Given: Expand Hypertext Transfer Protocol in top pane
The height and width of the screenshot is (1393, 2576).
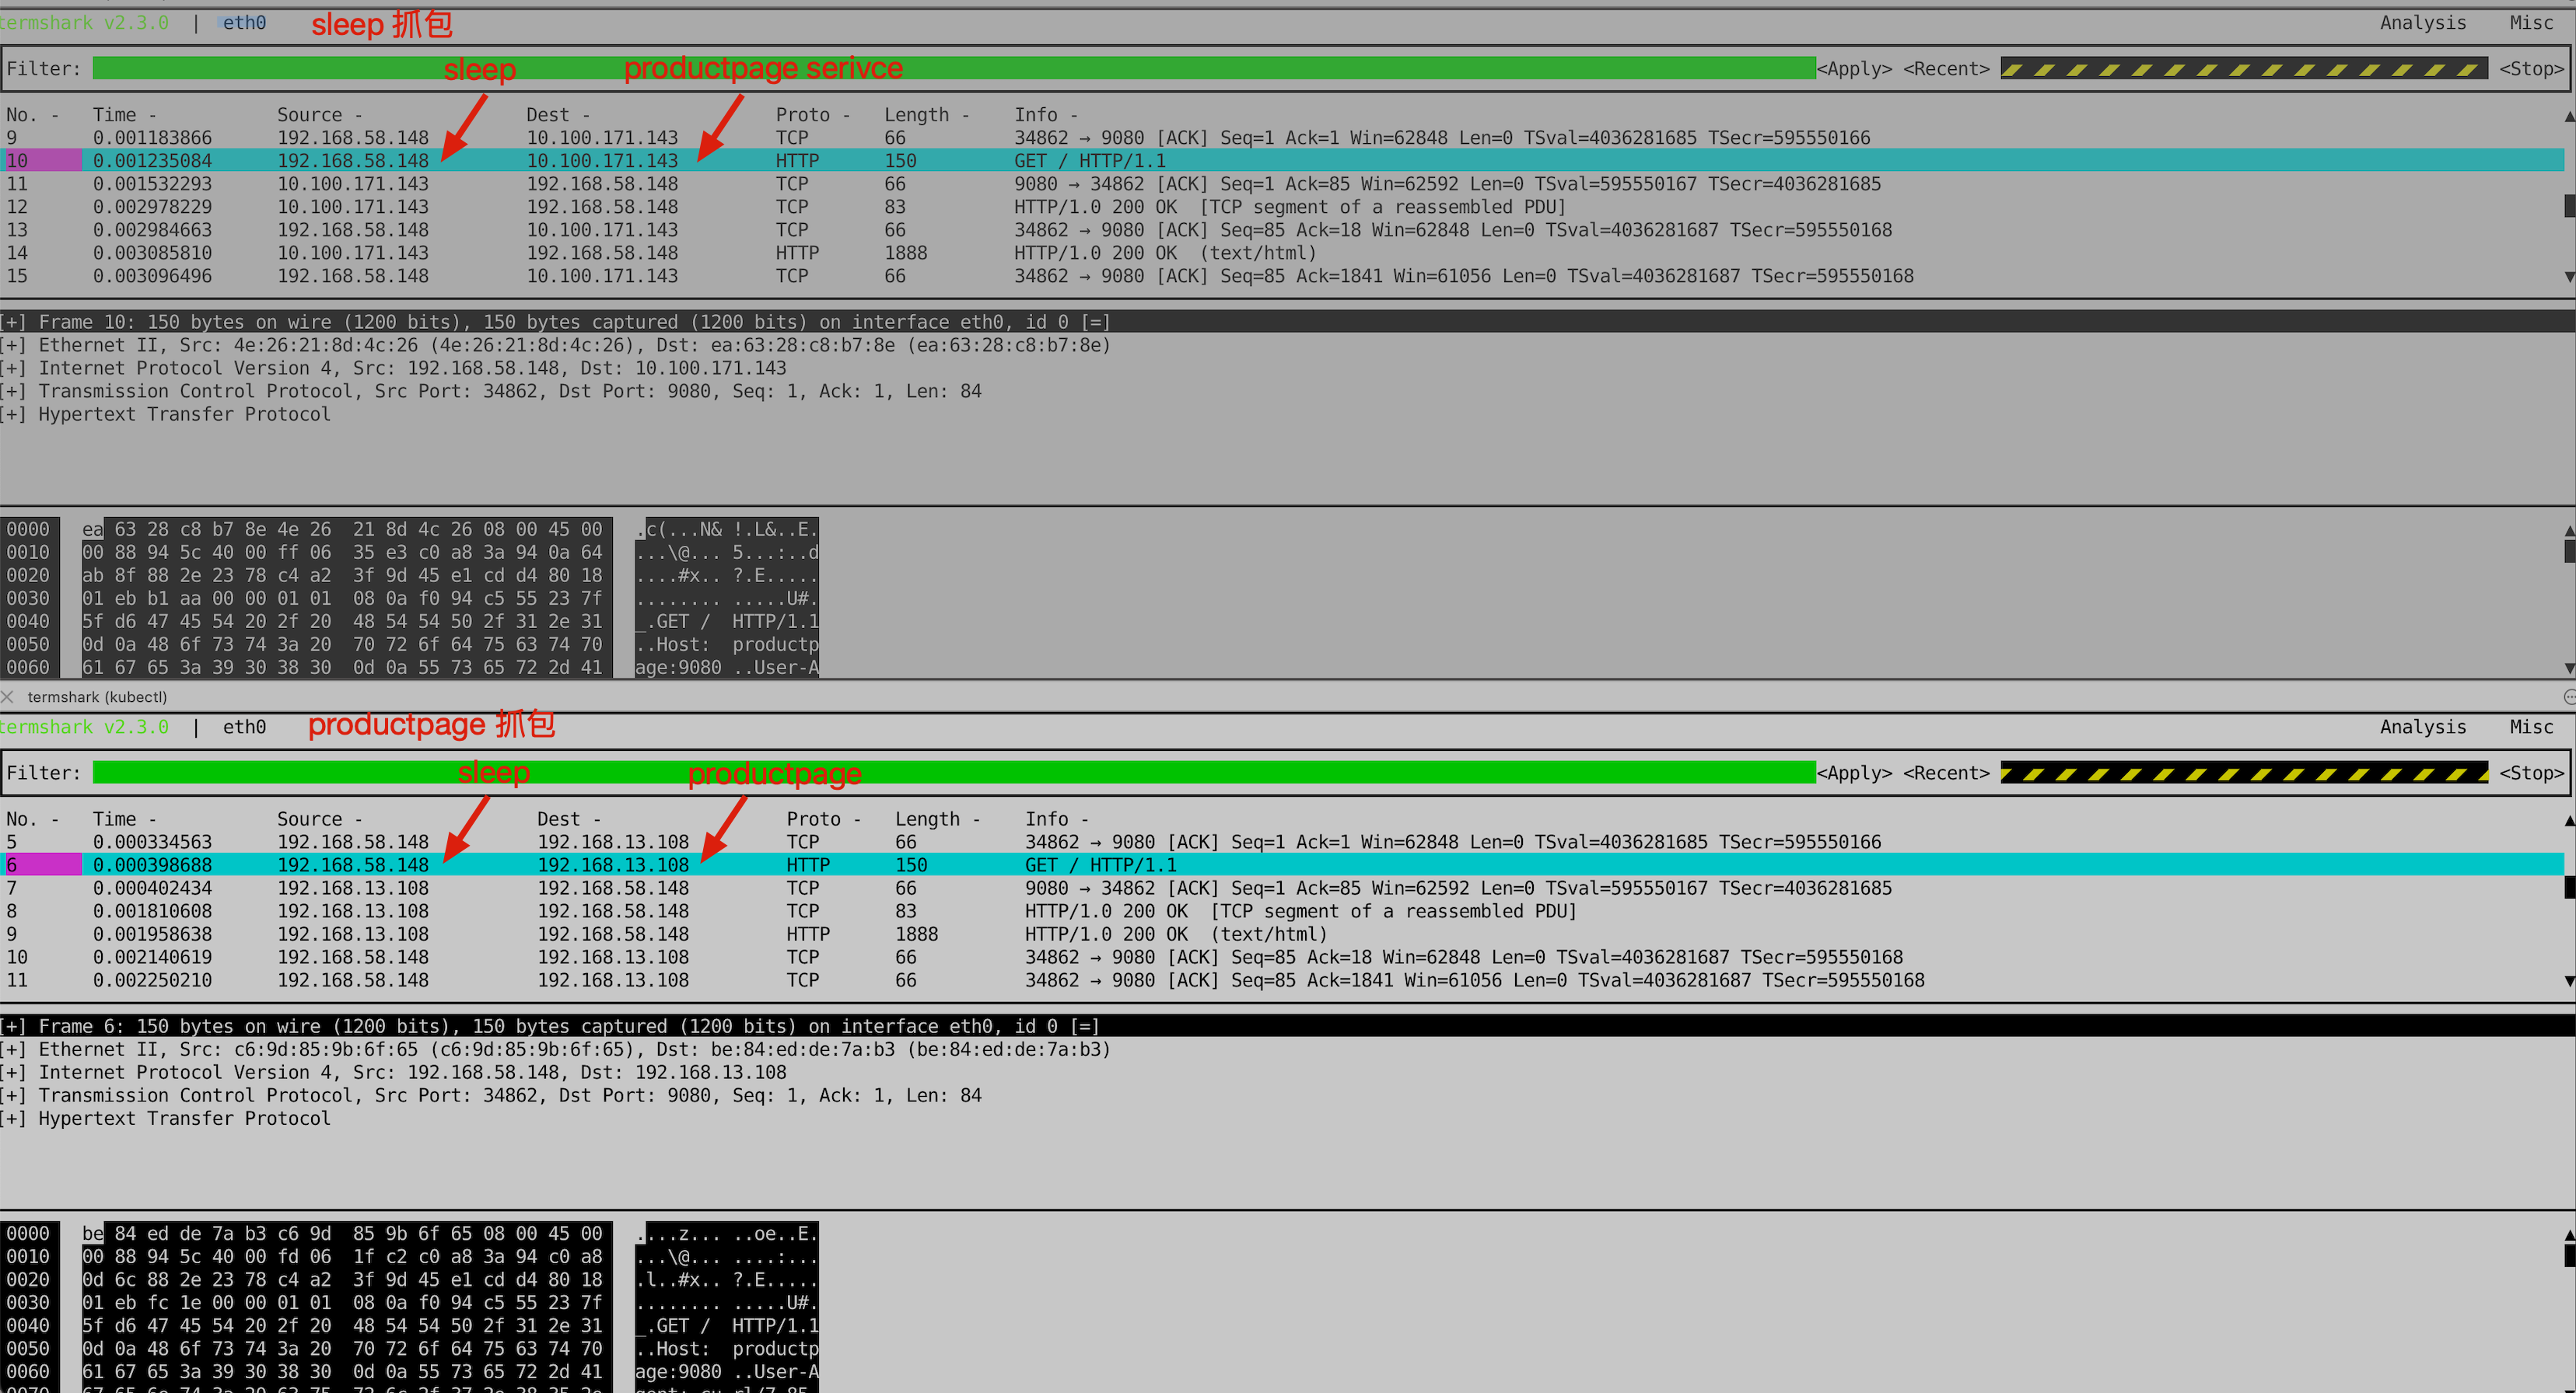Looking at the screenshot, I should 13,414.
